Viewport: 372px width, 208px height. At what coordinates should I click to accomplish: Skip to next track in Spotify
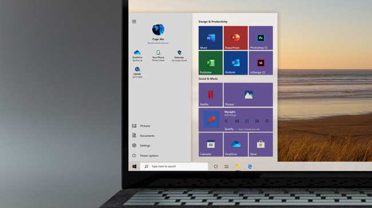click(x=257, y=121)
